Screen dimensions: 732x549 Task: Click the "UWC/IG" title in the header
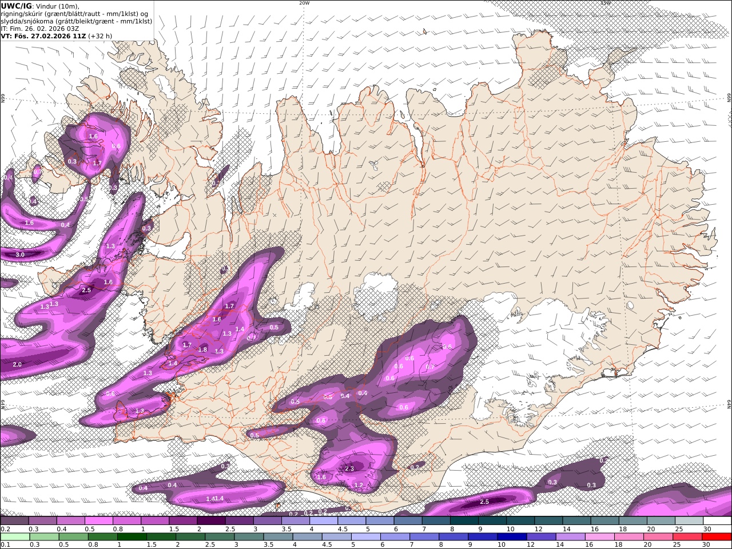click(x=17, y=6)
